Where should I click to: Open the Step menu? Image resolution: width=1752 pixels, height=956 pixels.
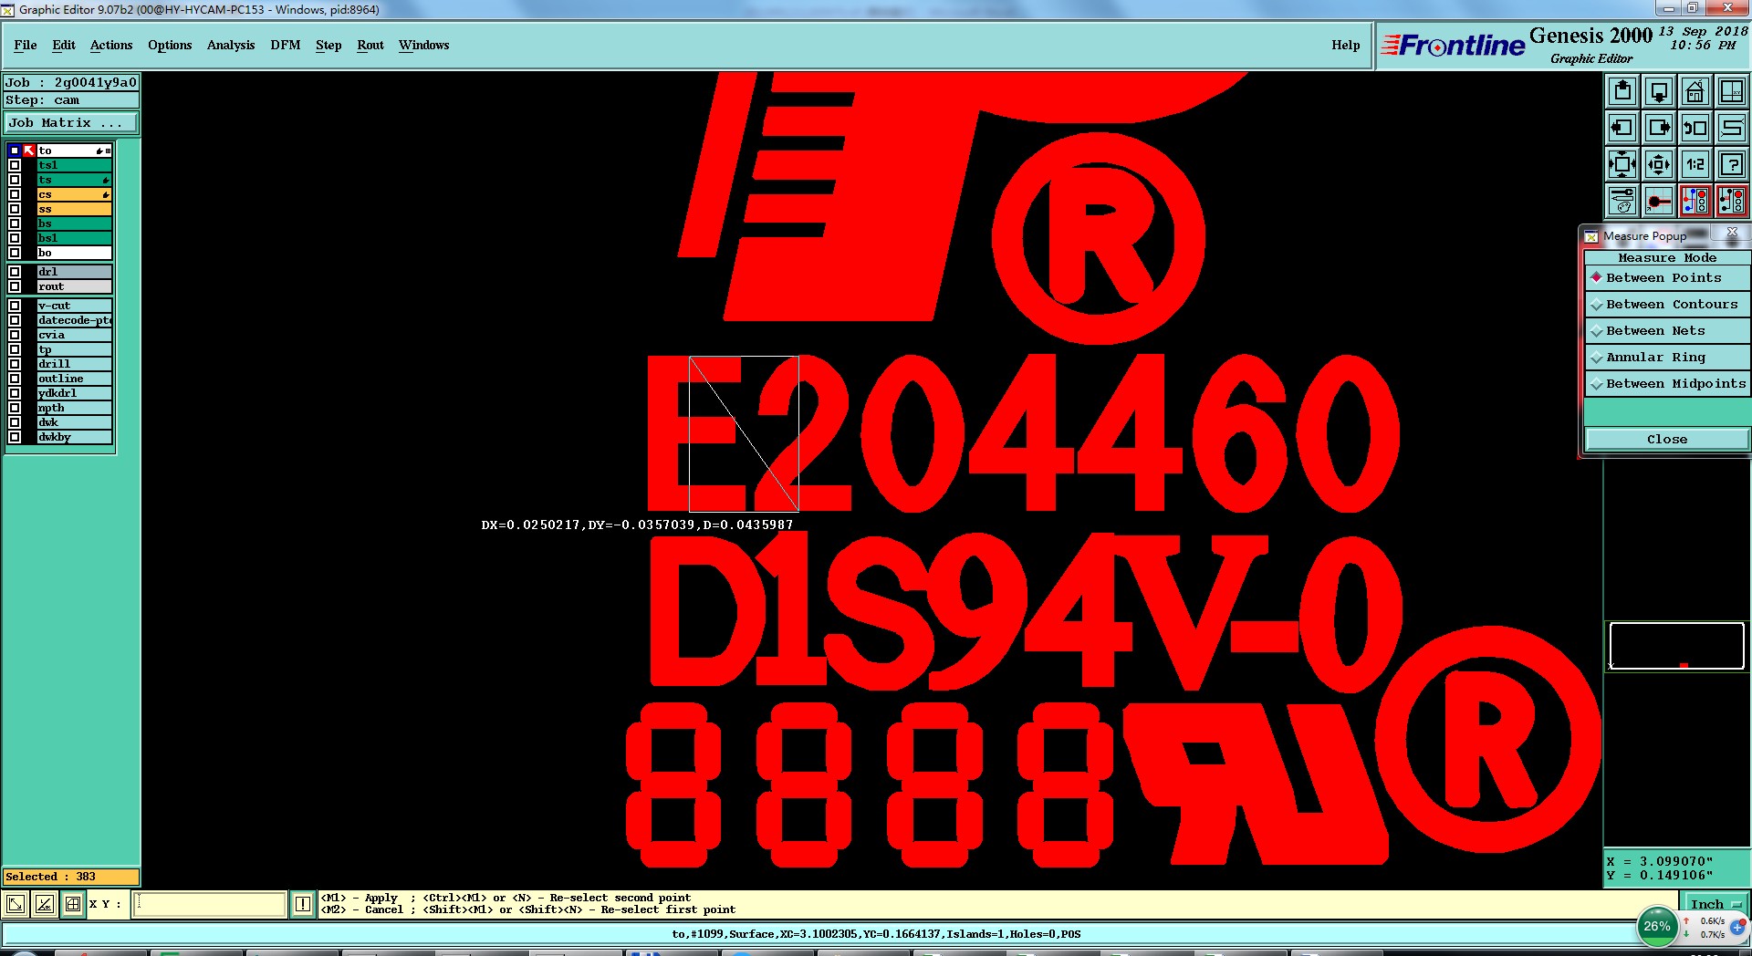328,45
